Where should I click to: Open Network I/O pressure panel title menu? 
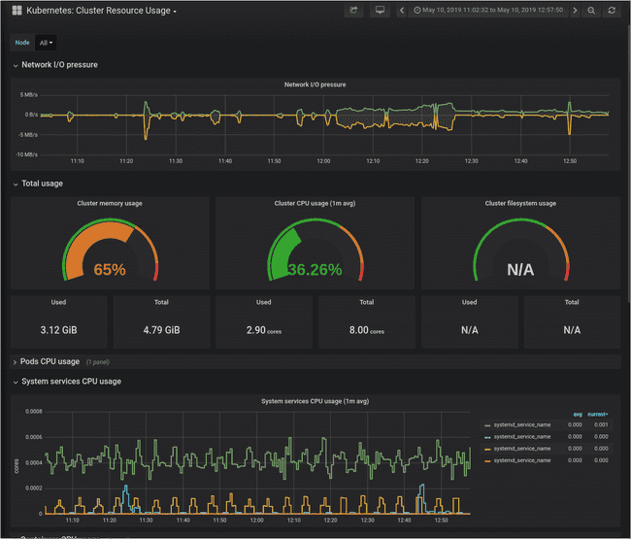point(315,84)
